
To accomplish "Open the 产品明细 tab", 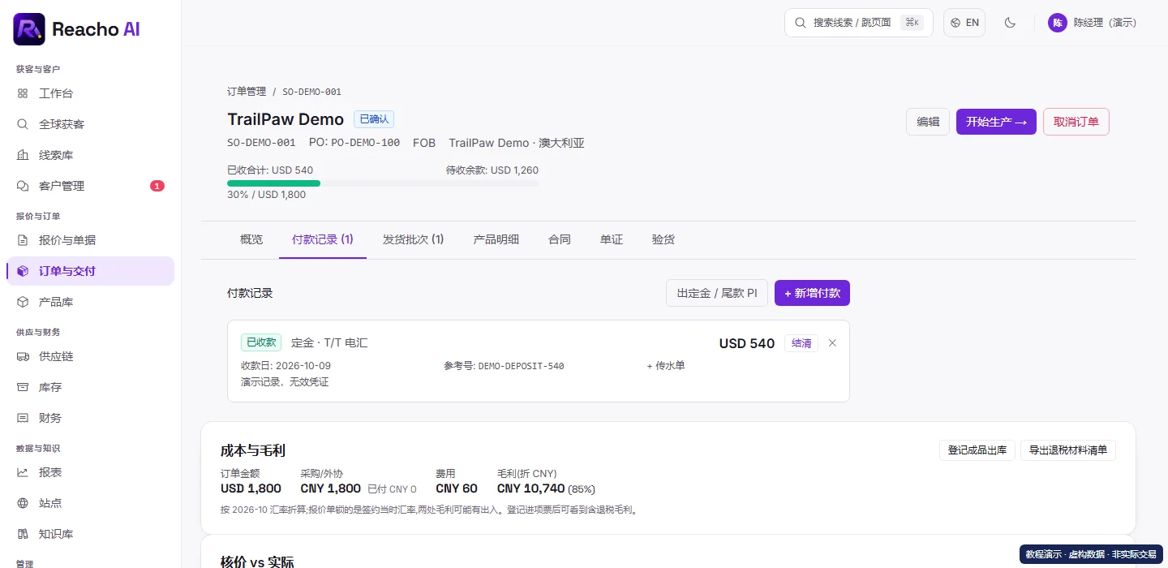I will (496, 239).
